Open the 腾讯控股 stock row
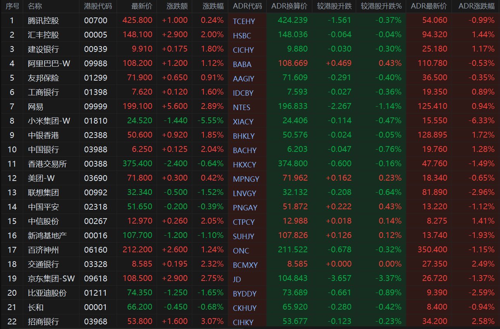The width and height of the screenshot is (500, 329). pyautogui.click(x=250, y=20)
